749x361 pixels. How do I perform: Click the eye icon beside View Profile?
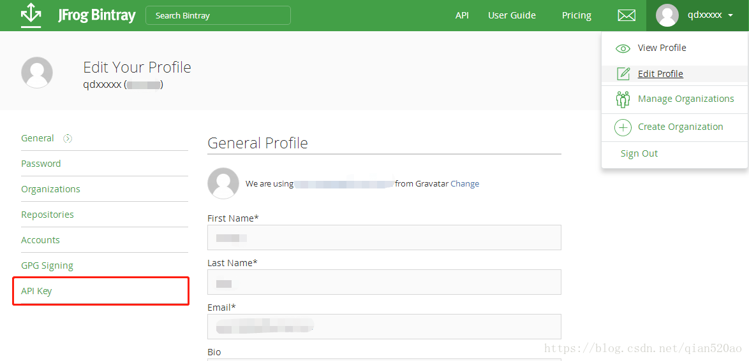[623, 48]
